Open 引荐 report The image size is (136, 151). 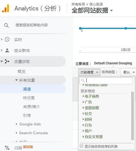point(27,116)
